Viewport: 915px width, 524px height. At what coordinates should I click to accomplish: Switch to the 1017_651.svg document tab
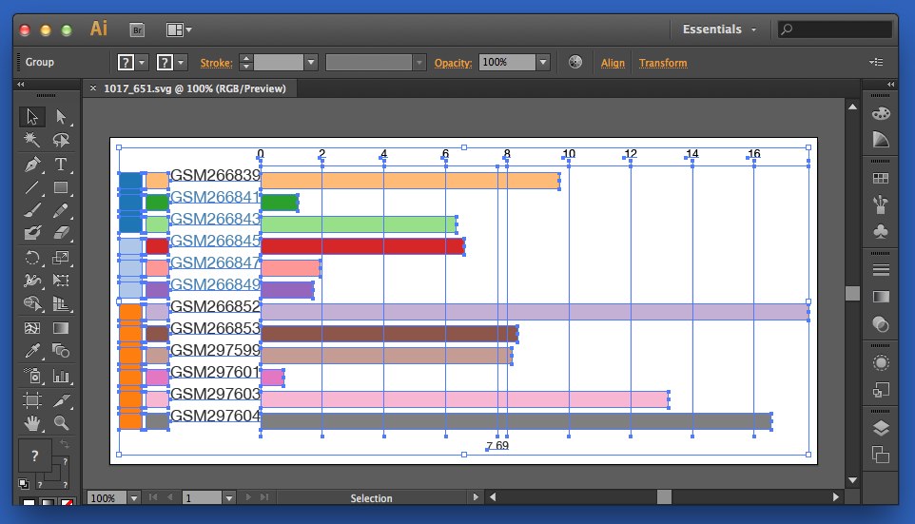coord(195,88)
